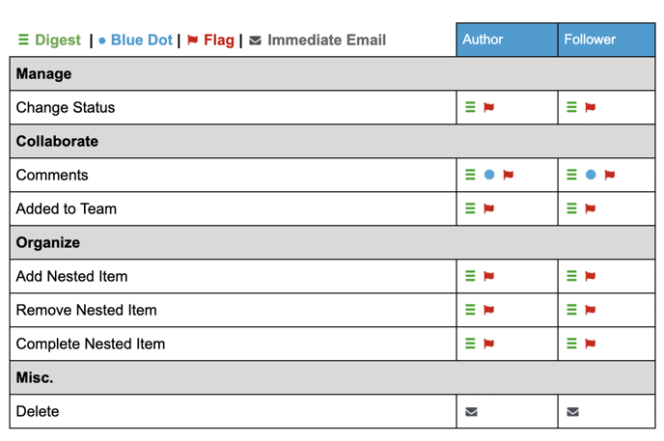Click the Immediate Email envelope legend icon
This screenshot has height=441, width=664.
click(255, 41)
